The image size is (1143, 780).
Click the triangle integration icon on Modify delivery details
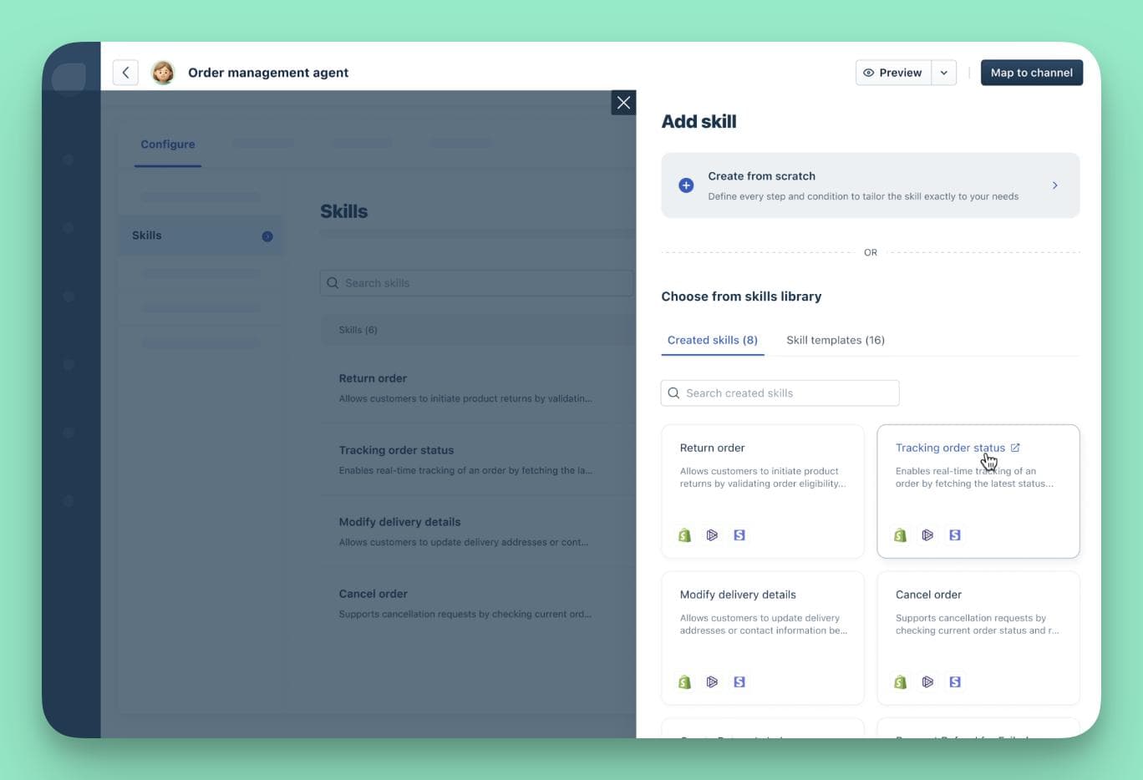coord(712,681)
